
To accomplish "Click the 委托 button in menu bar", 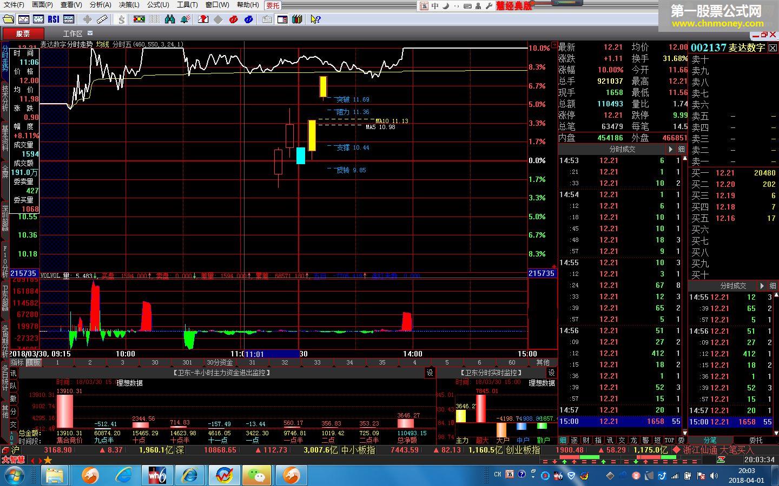I will tap(273, 5).
